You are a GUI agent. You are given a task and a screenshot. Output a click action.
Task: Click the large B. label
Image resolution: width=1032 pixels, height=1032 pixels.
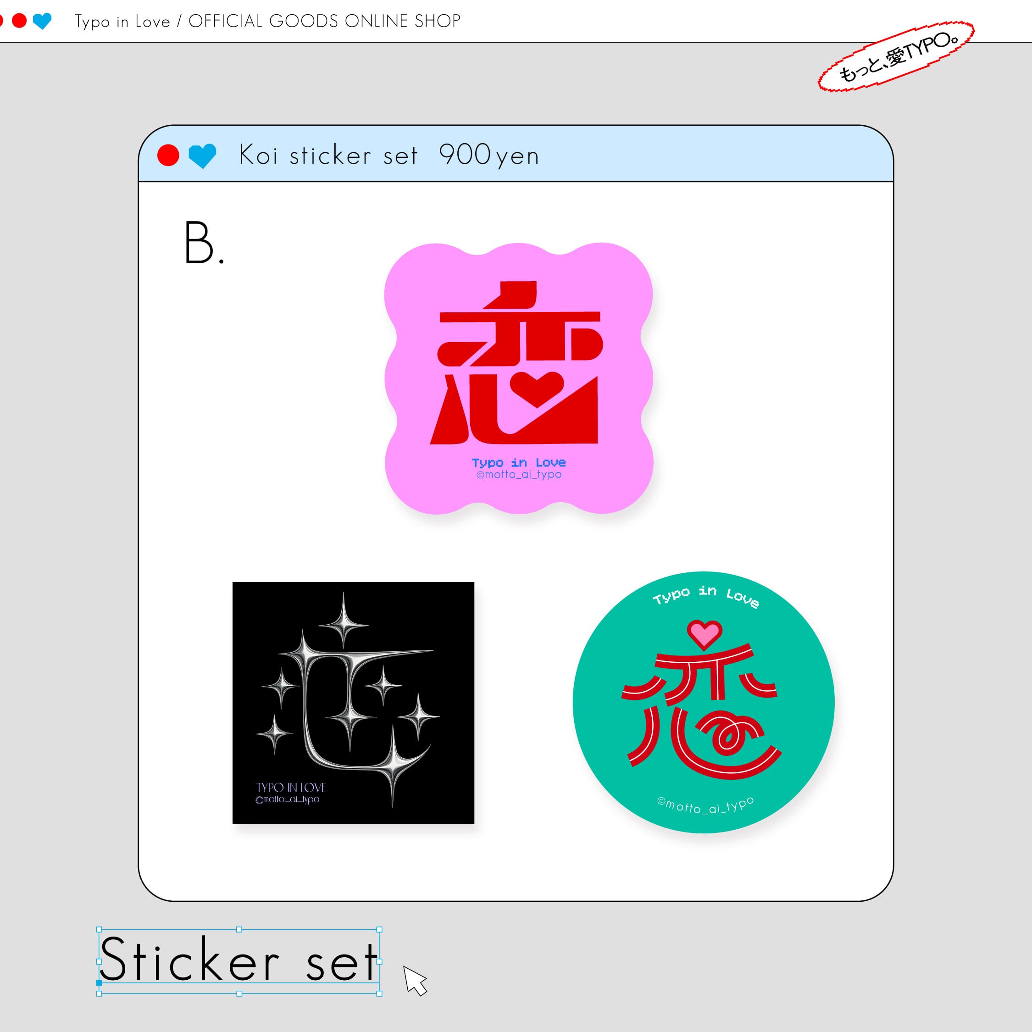pos(204,243)
